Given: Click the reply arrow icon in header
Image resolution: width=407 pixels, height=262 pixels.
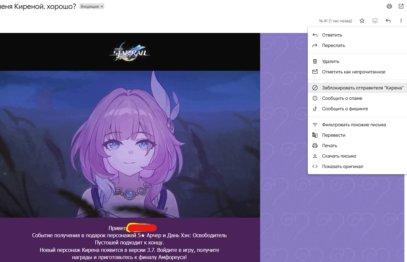Looking at the screenshot, I should tap(388, 21).
